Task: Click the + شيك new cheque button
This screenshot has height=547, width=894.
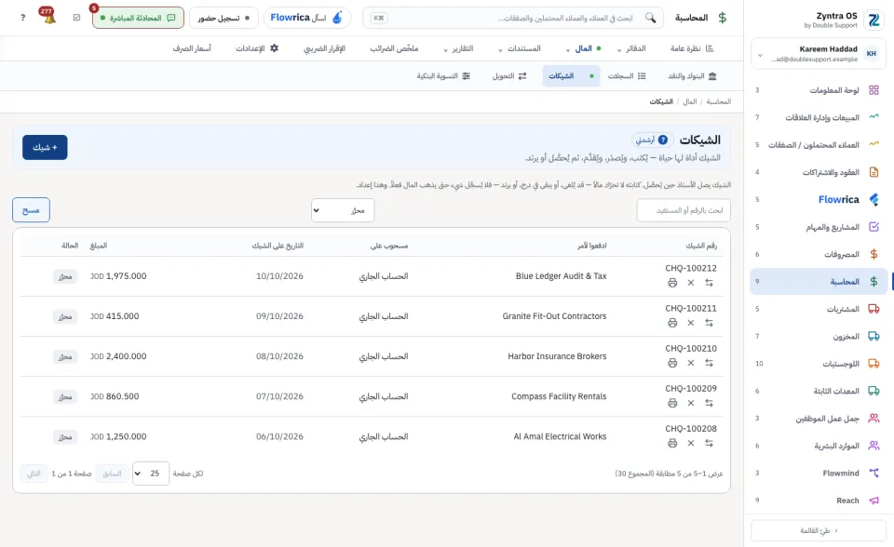Action: click(x=45, y=148)
